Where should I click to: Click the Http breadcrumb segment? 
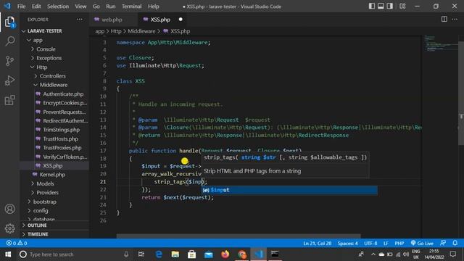(116, 31)
